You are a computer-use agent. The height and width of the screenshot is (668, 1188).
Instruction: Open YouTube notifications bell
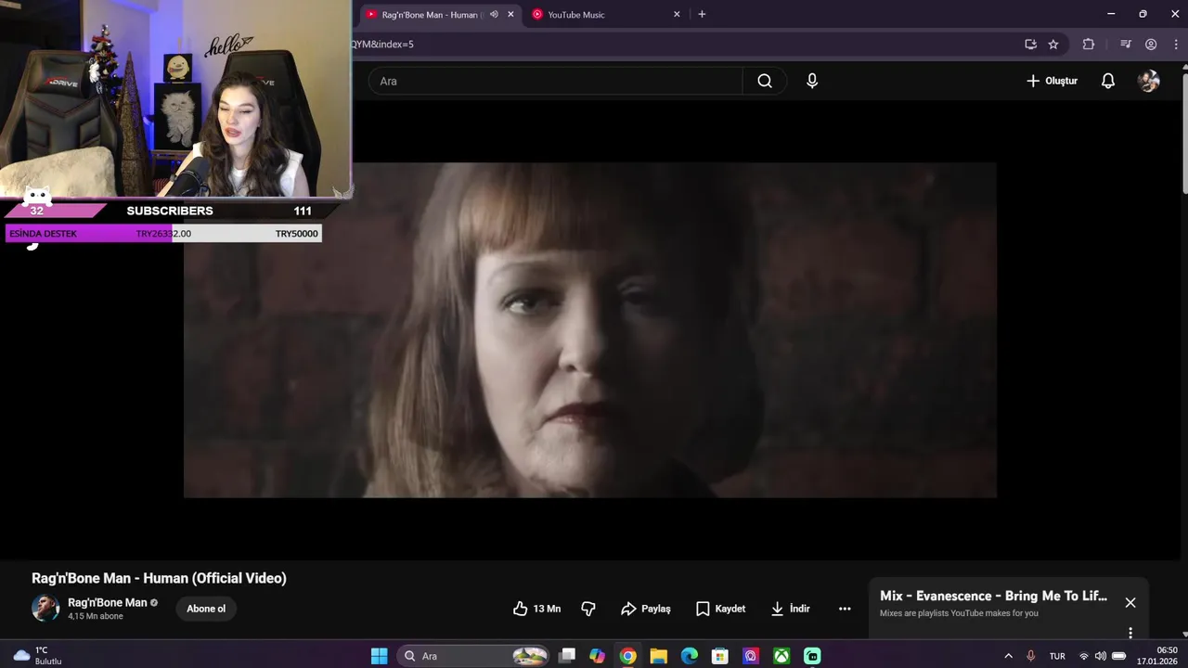tap(1107, 81)
